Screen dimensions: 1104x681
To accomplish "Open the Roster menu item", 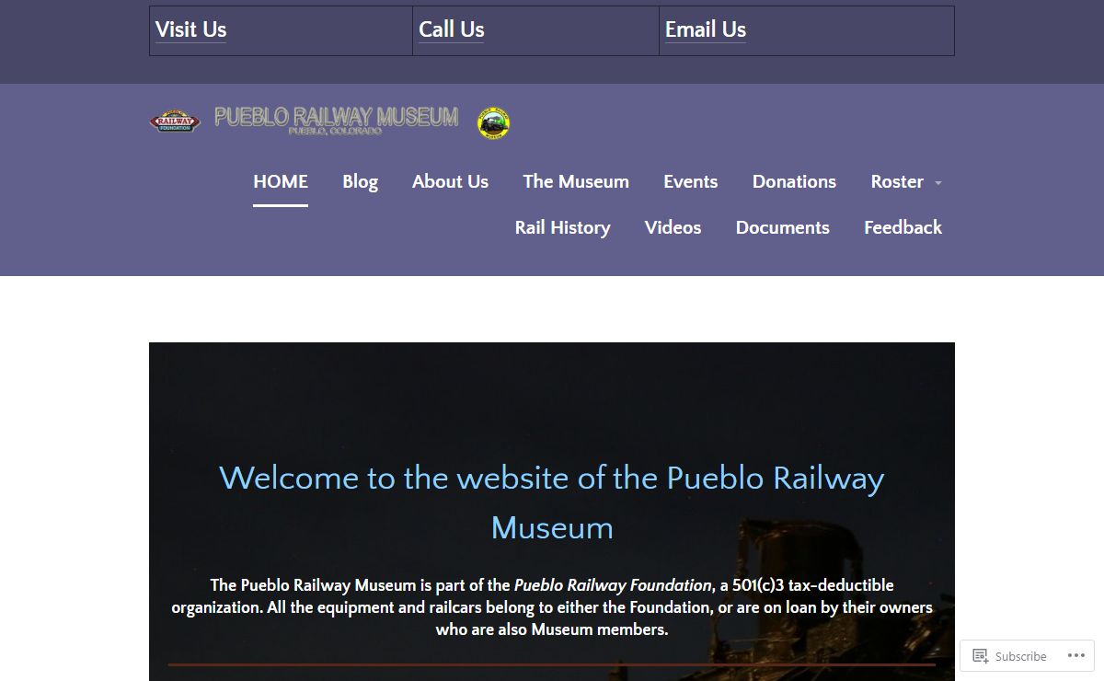I will [897, 181].
